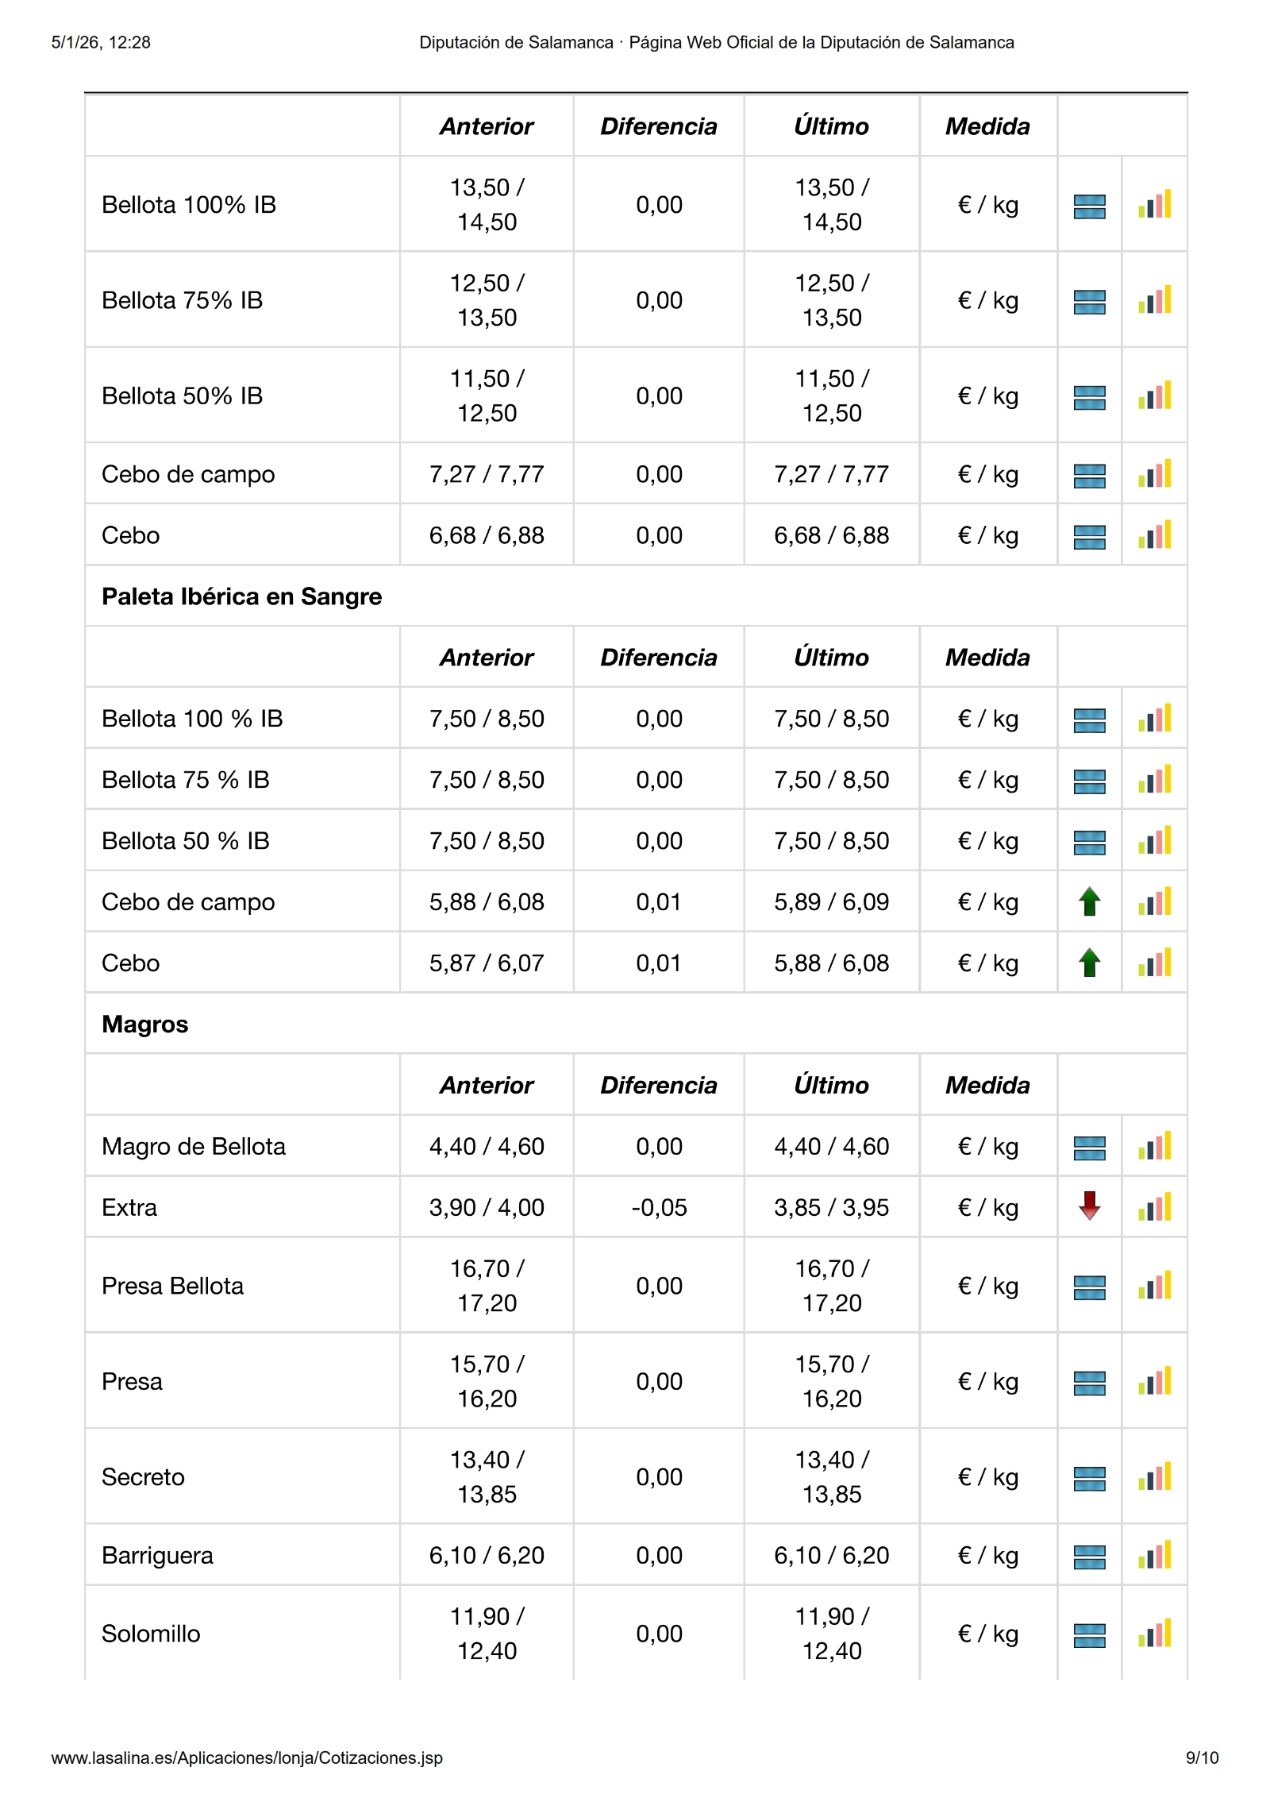Click green up arrow for Paleta Cebo de campo
The image size is (1270, 1798).
tap(1089, 902)
